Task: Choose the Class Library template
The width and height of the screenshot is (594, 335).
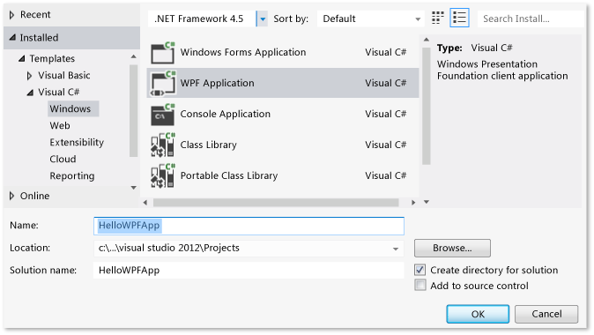Action: click(x=283, y=145)
